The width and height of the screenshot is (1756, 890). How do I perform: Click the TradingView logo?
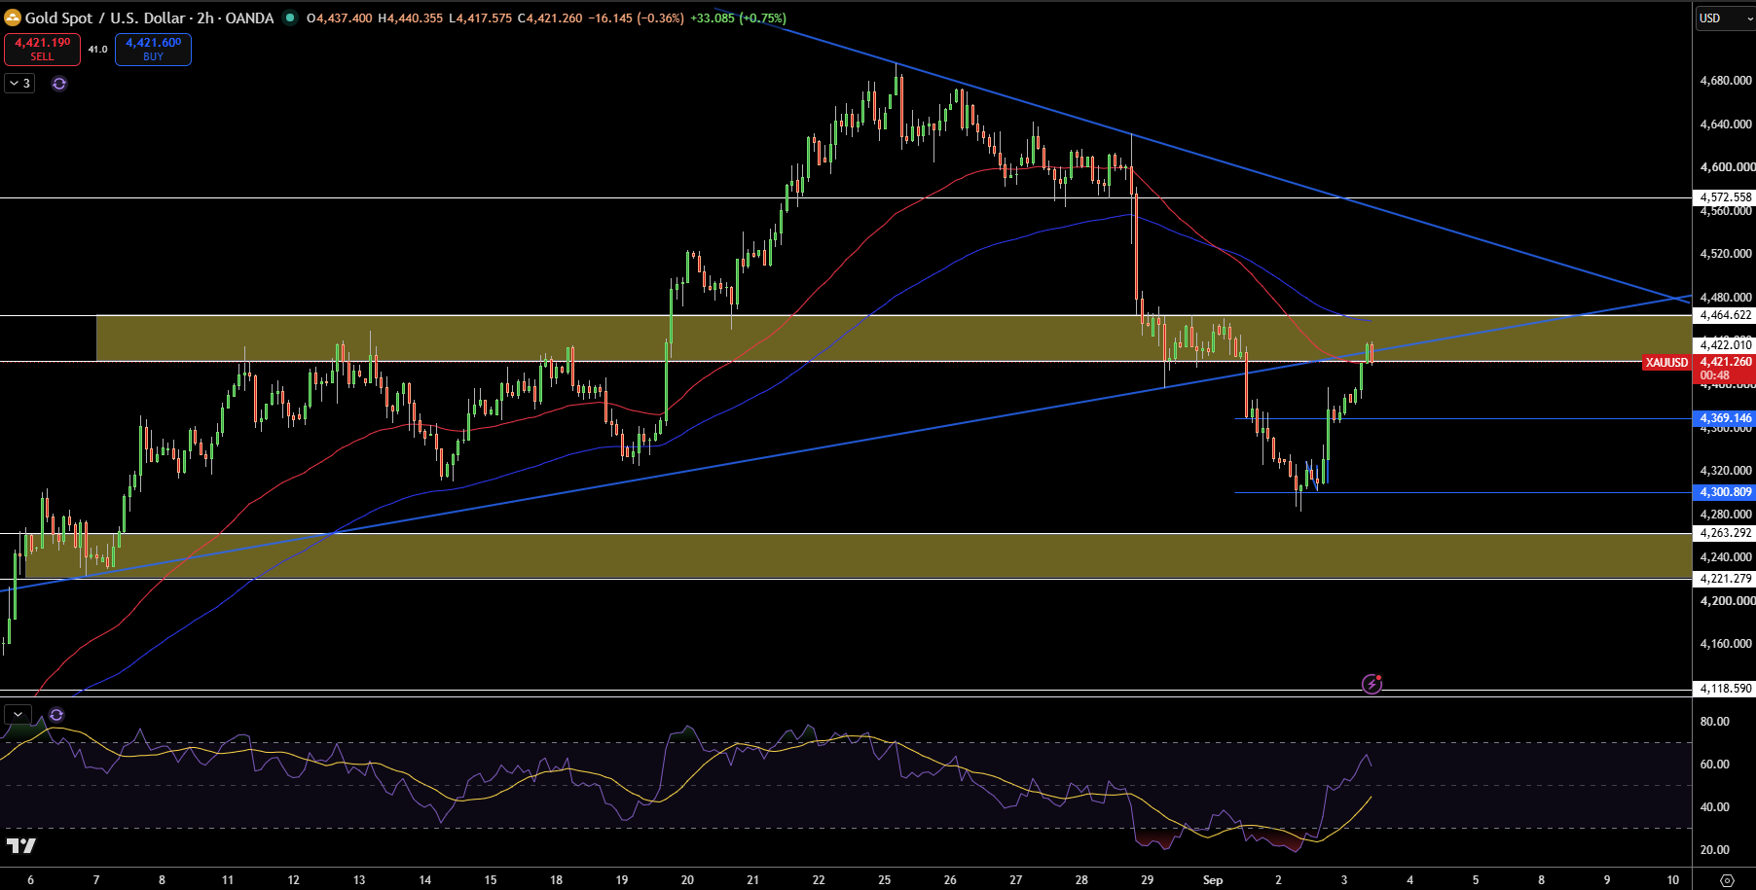pos(20,846)
